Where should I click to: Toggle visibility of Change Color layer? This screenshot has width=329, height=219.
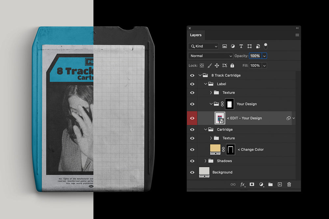[x=192, y=149]
